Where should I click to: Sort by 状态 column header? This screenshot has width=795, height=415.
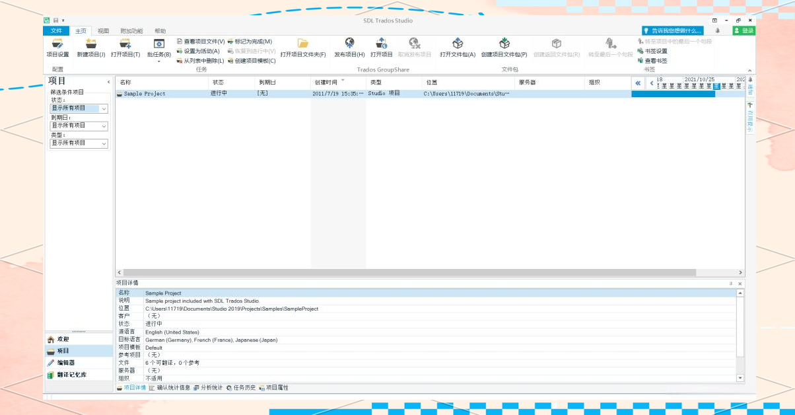(231, 83)
